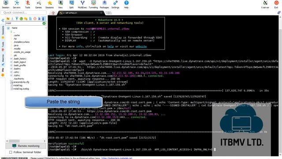Switch to the Sftp side tab

point(3,72)
